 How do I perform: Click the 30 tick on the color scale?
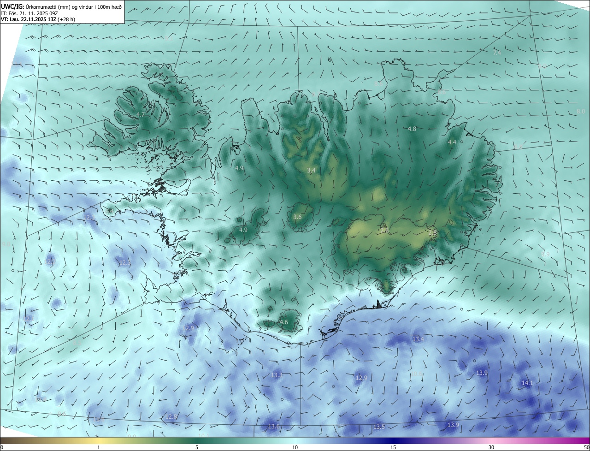[x=491, y=448]
